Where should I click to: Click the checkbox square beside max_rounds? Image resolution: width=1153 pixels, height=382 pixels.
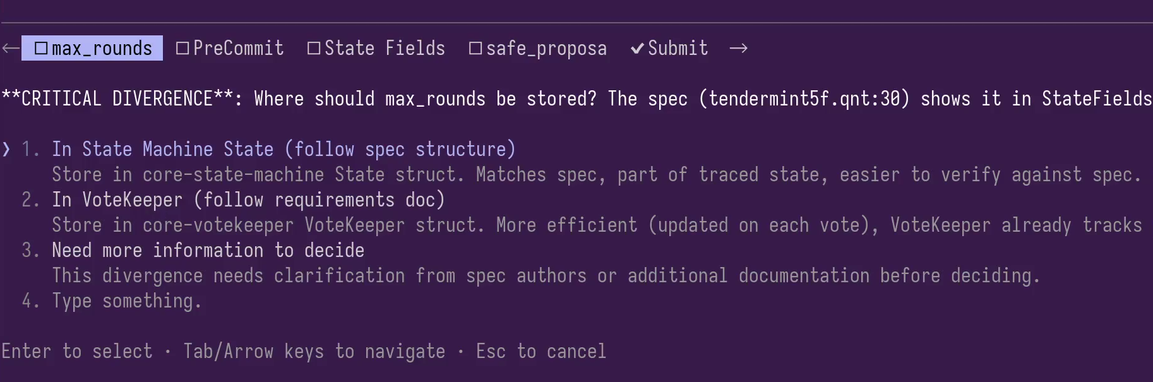pos(41,47)
